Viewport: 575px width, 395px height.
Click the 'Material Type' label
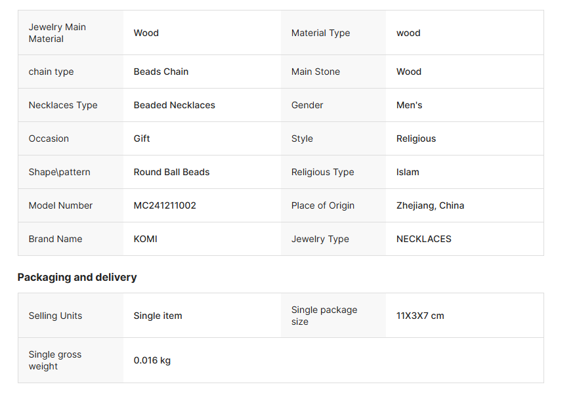tap(320, 33)
